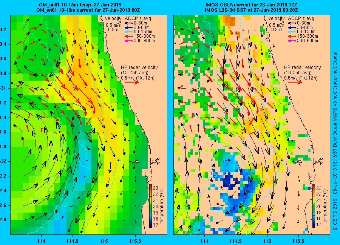Click '0.5 m/s' under velocity on left map
The height and width of the screenshot is (245, 340).
(x=113, y=25)
